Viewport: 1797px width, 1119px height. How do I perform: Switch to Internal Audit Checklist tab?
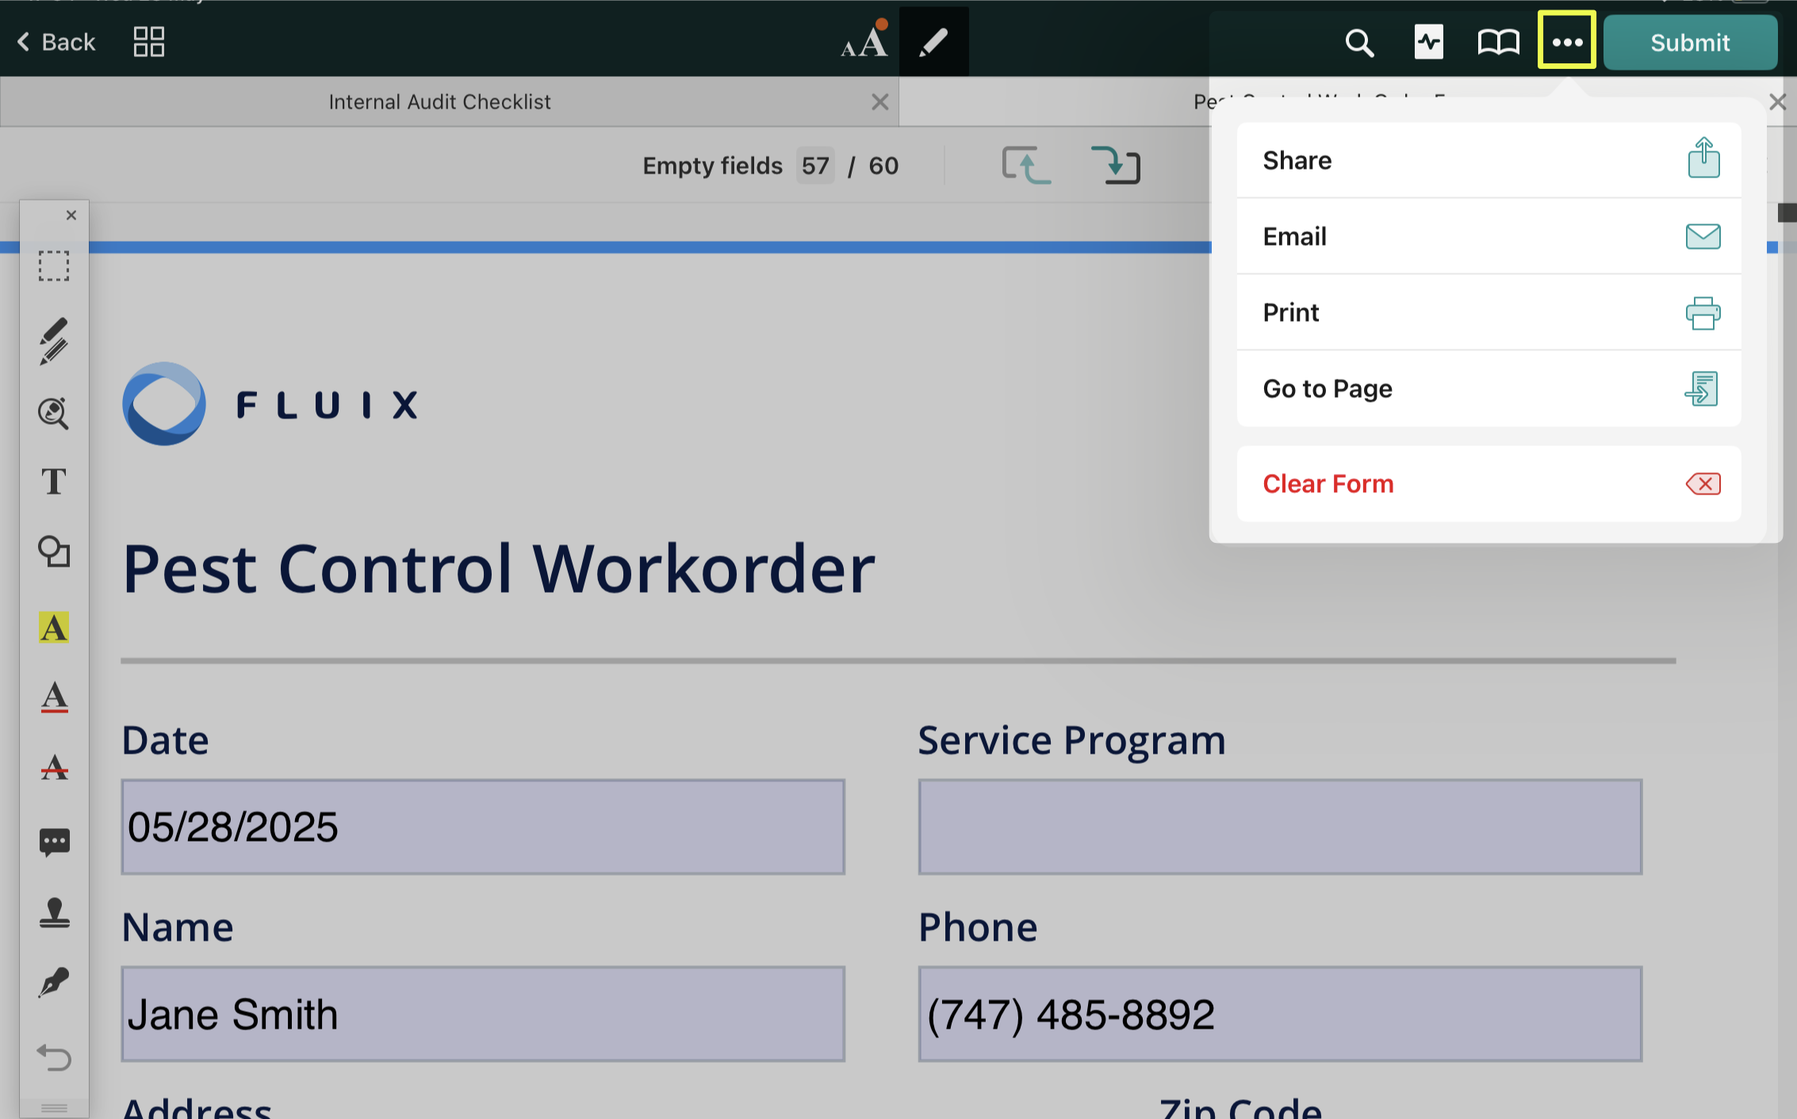pos(439,102)
